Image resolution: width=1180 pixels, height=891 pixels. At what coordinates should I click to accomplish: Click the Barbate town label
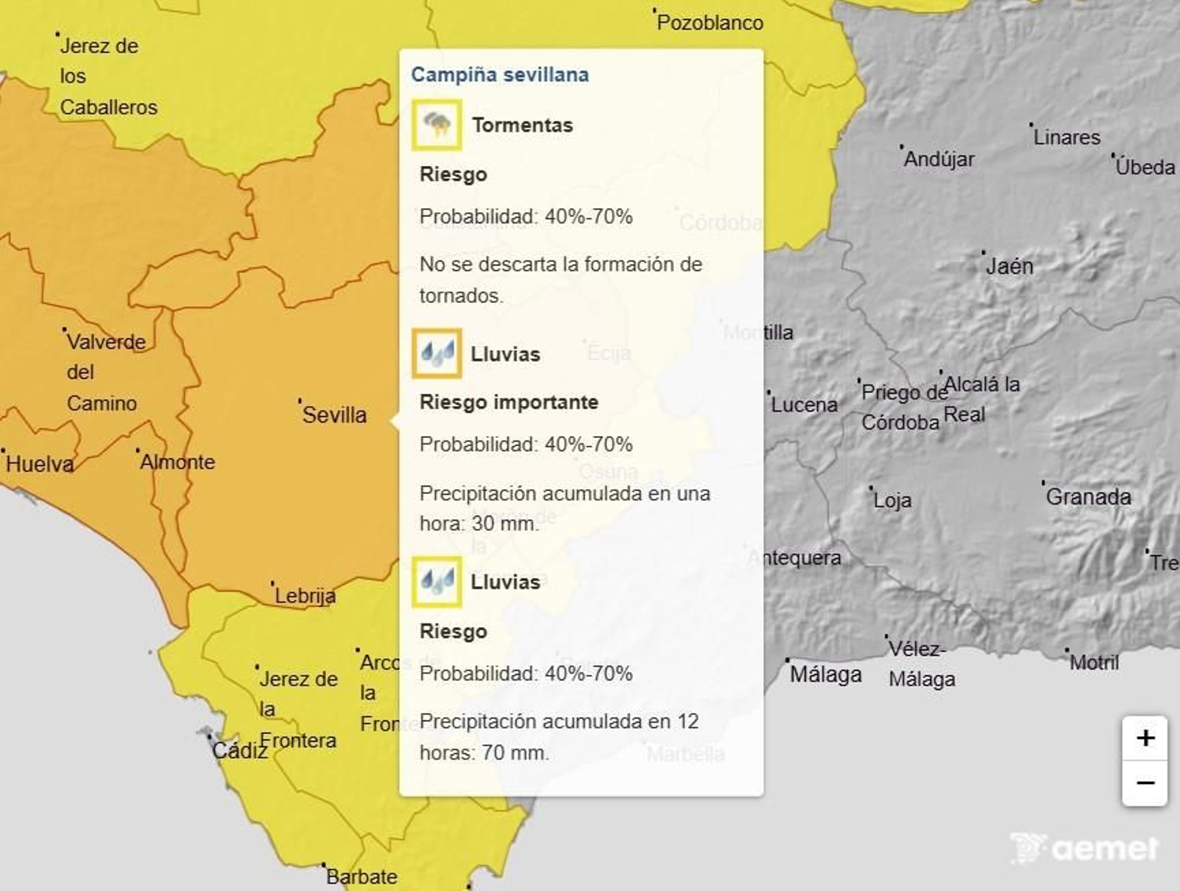click(x=361, y=876)
